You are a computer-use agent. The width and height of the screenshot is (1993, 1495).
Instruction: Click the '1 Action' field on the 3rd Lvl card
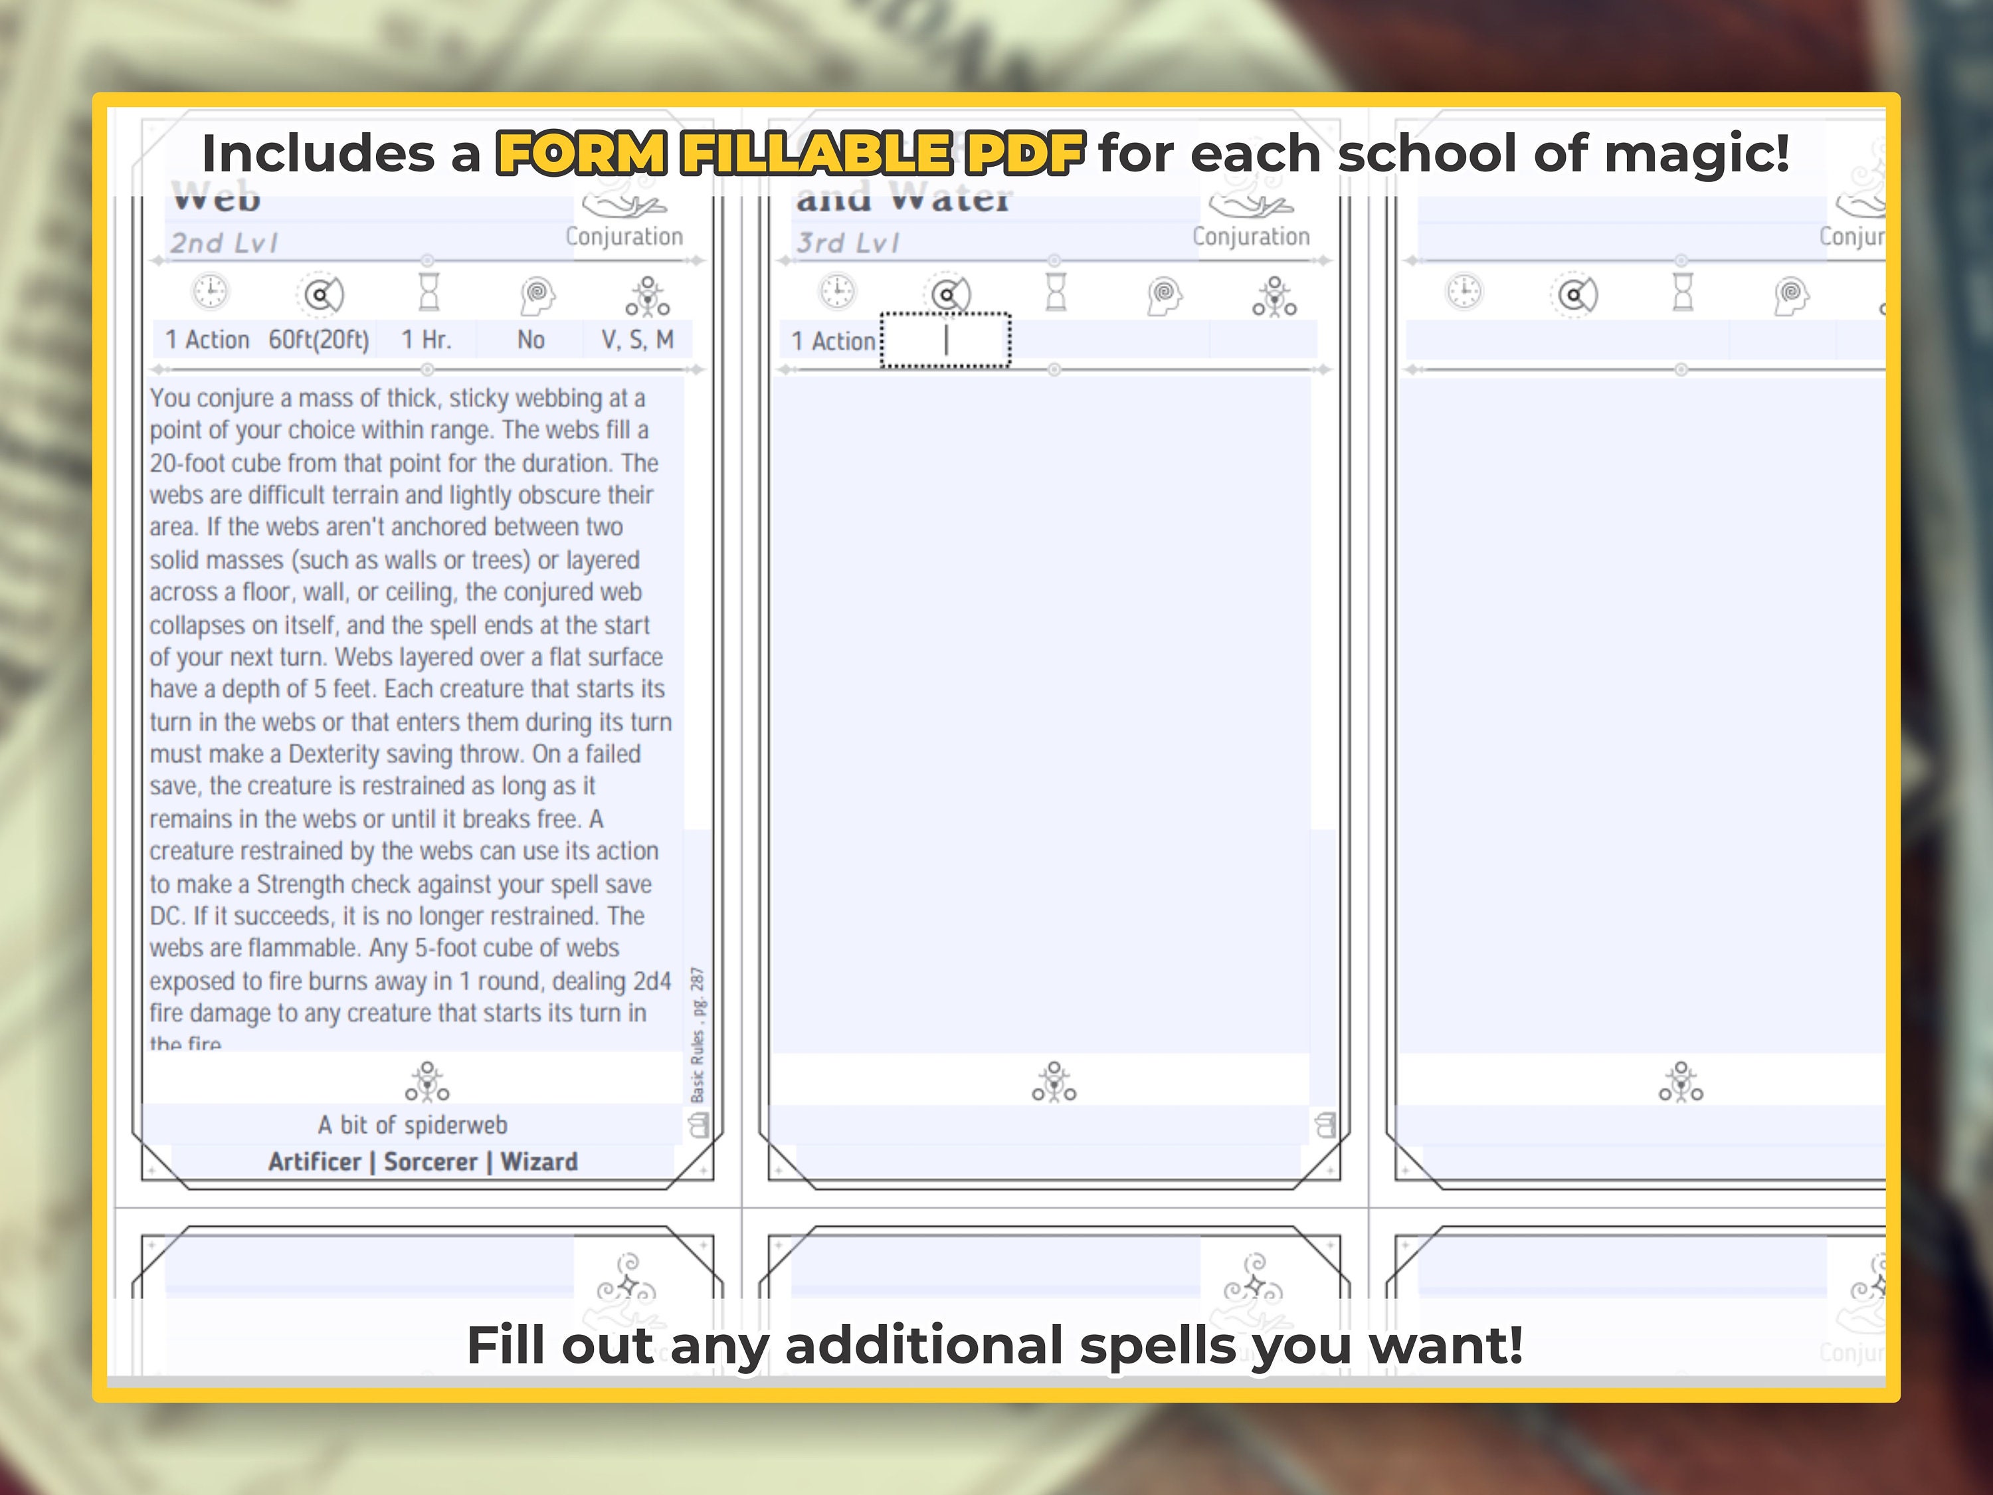pos(830,341)
